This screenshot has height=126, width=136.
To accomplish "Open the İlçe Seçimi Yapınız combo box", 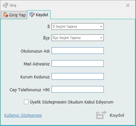I will (78, 38).
